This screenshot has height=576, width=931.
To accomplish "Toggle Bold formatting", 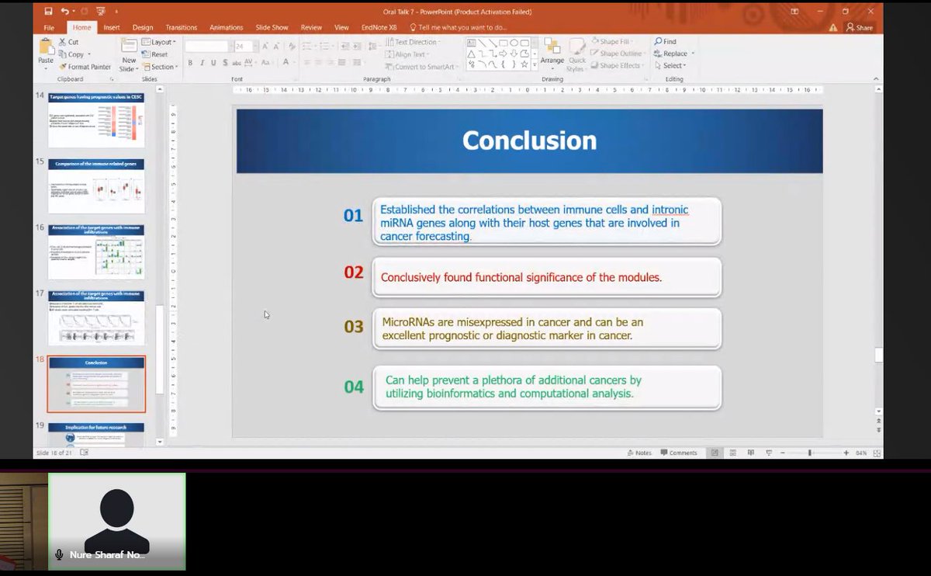I will pos(190,63).
